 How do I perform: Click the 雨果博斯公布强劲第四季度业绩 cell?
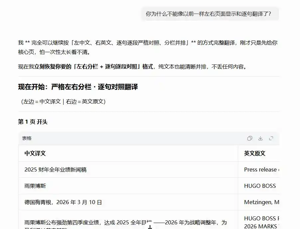point(128,220)
